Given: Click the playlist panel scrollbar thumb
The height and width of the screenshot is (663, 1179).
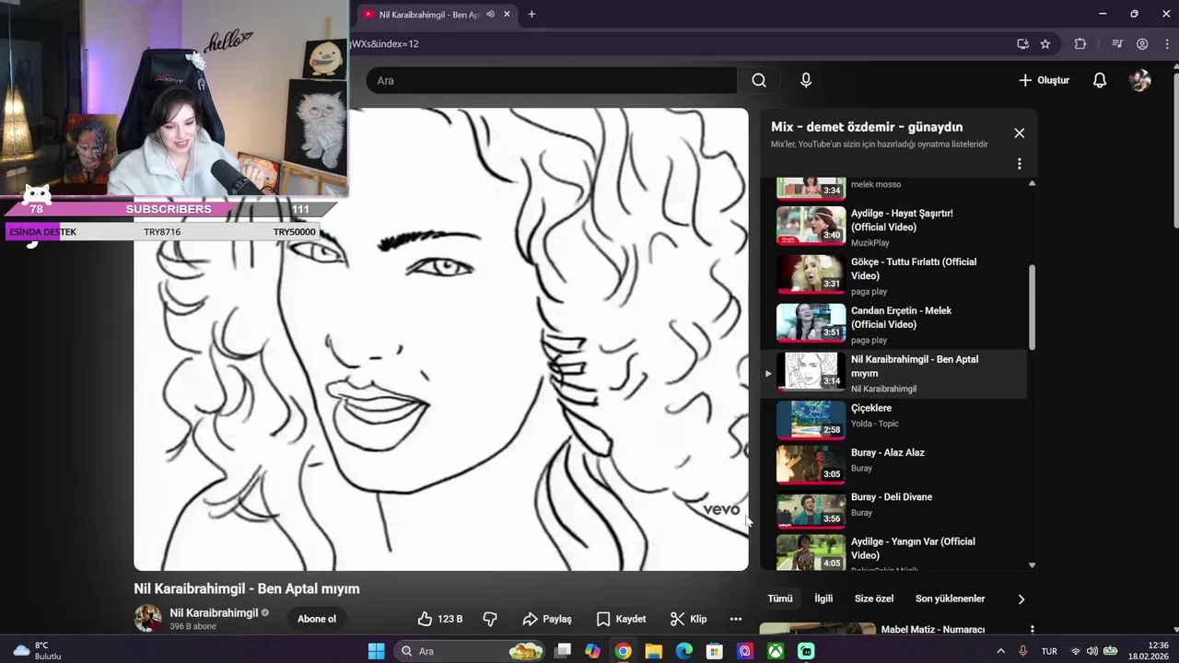Looking at the screenshot, I should (1032, 307).
